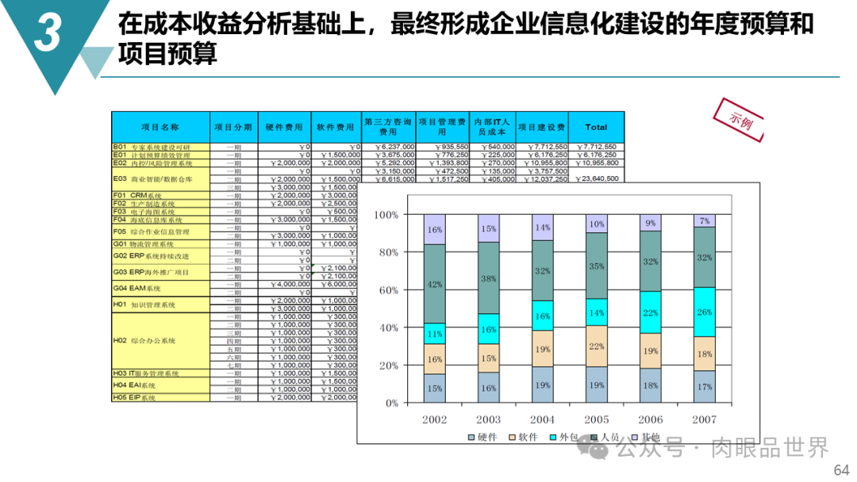Select the 软件费用 column header
Viewport: 857px width, 482px height.
click(x=336, y=127)
